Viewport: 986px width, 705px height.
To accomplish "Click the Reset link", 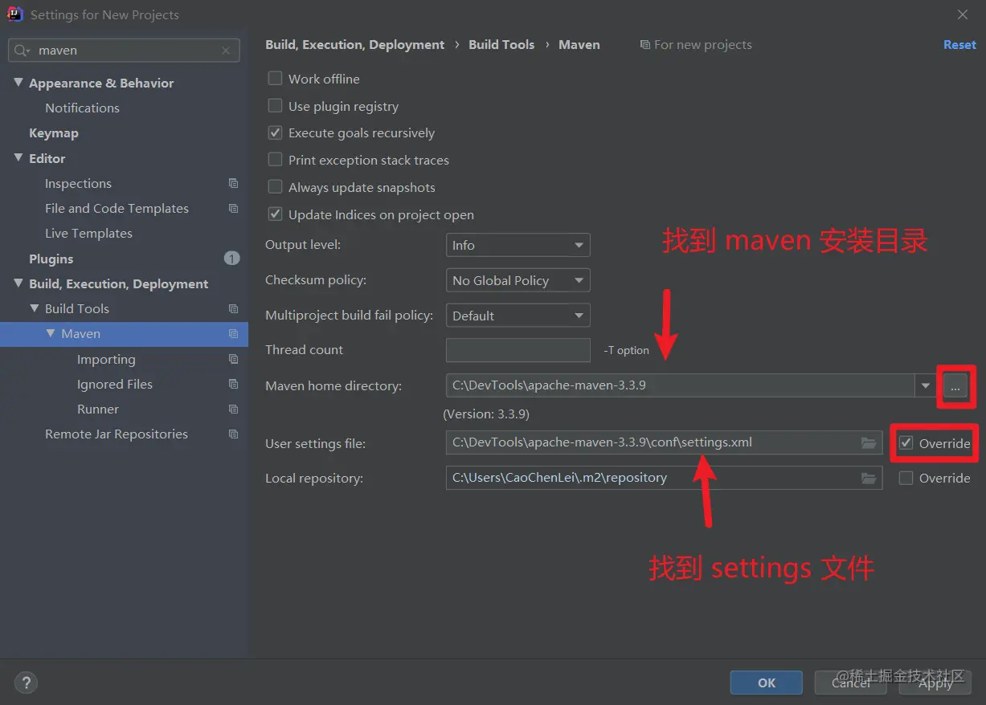I will (x=959, y=45).
